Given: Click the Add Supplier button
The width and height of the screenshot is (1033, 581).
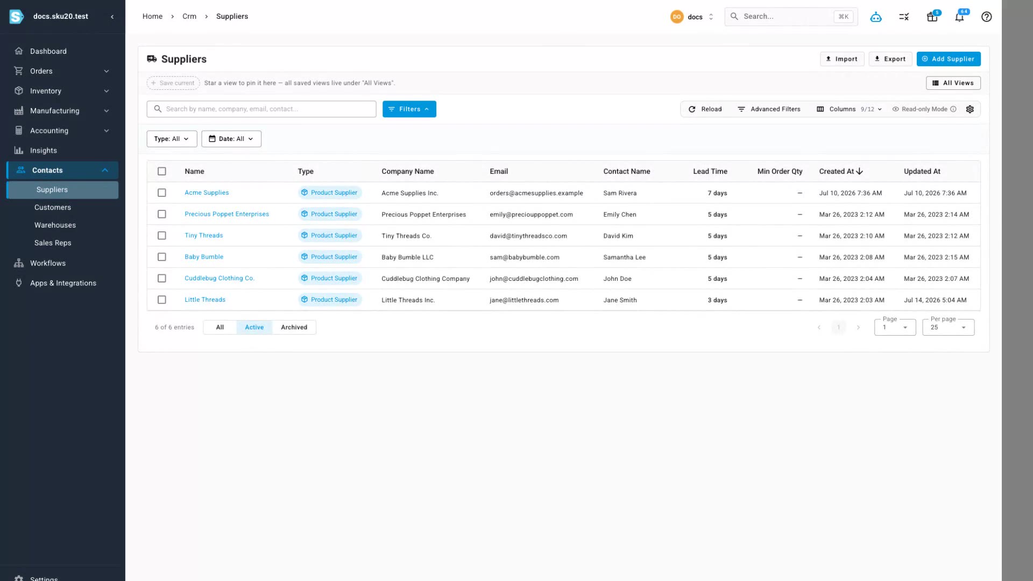Looking at the screenshot, I should 948,59.
